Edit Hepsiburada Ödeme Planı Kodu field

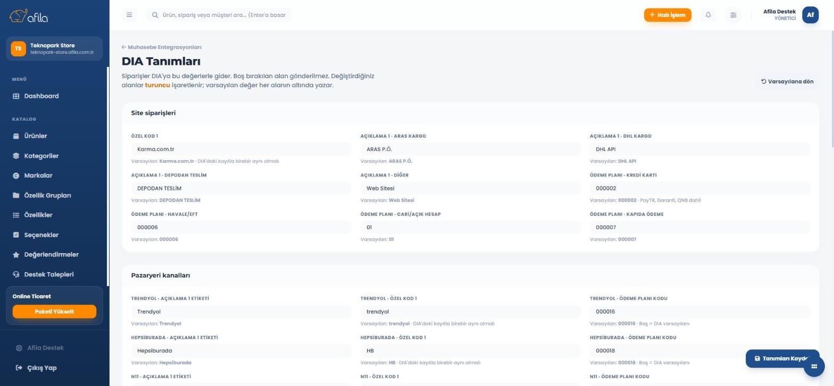click(699, 351)
